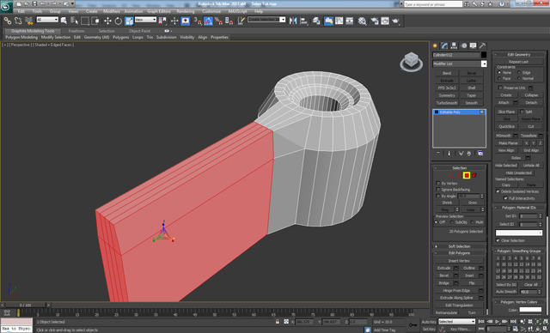This screenshot has width=550, height=333.
Task: Expand the Soft Selection rollout
Action: click(x=459, y=246)
